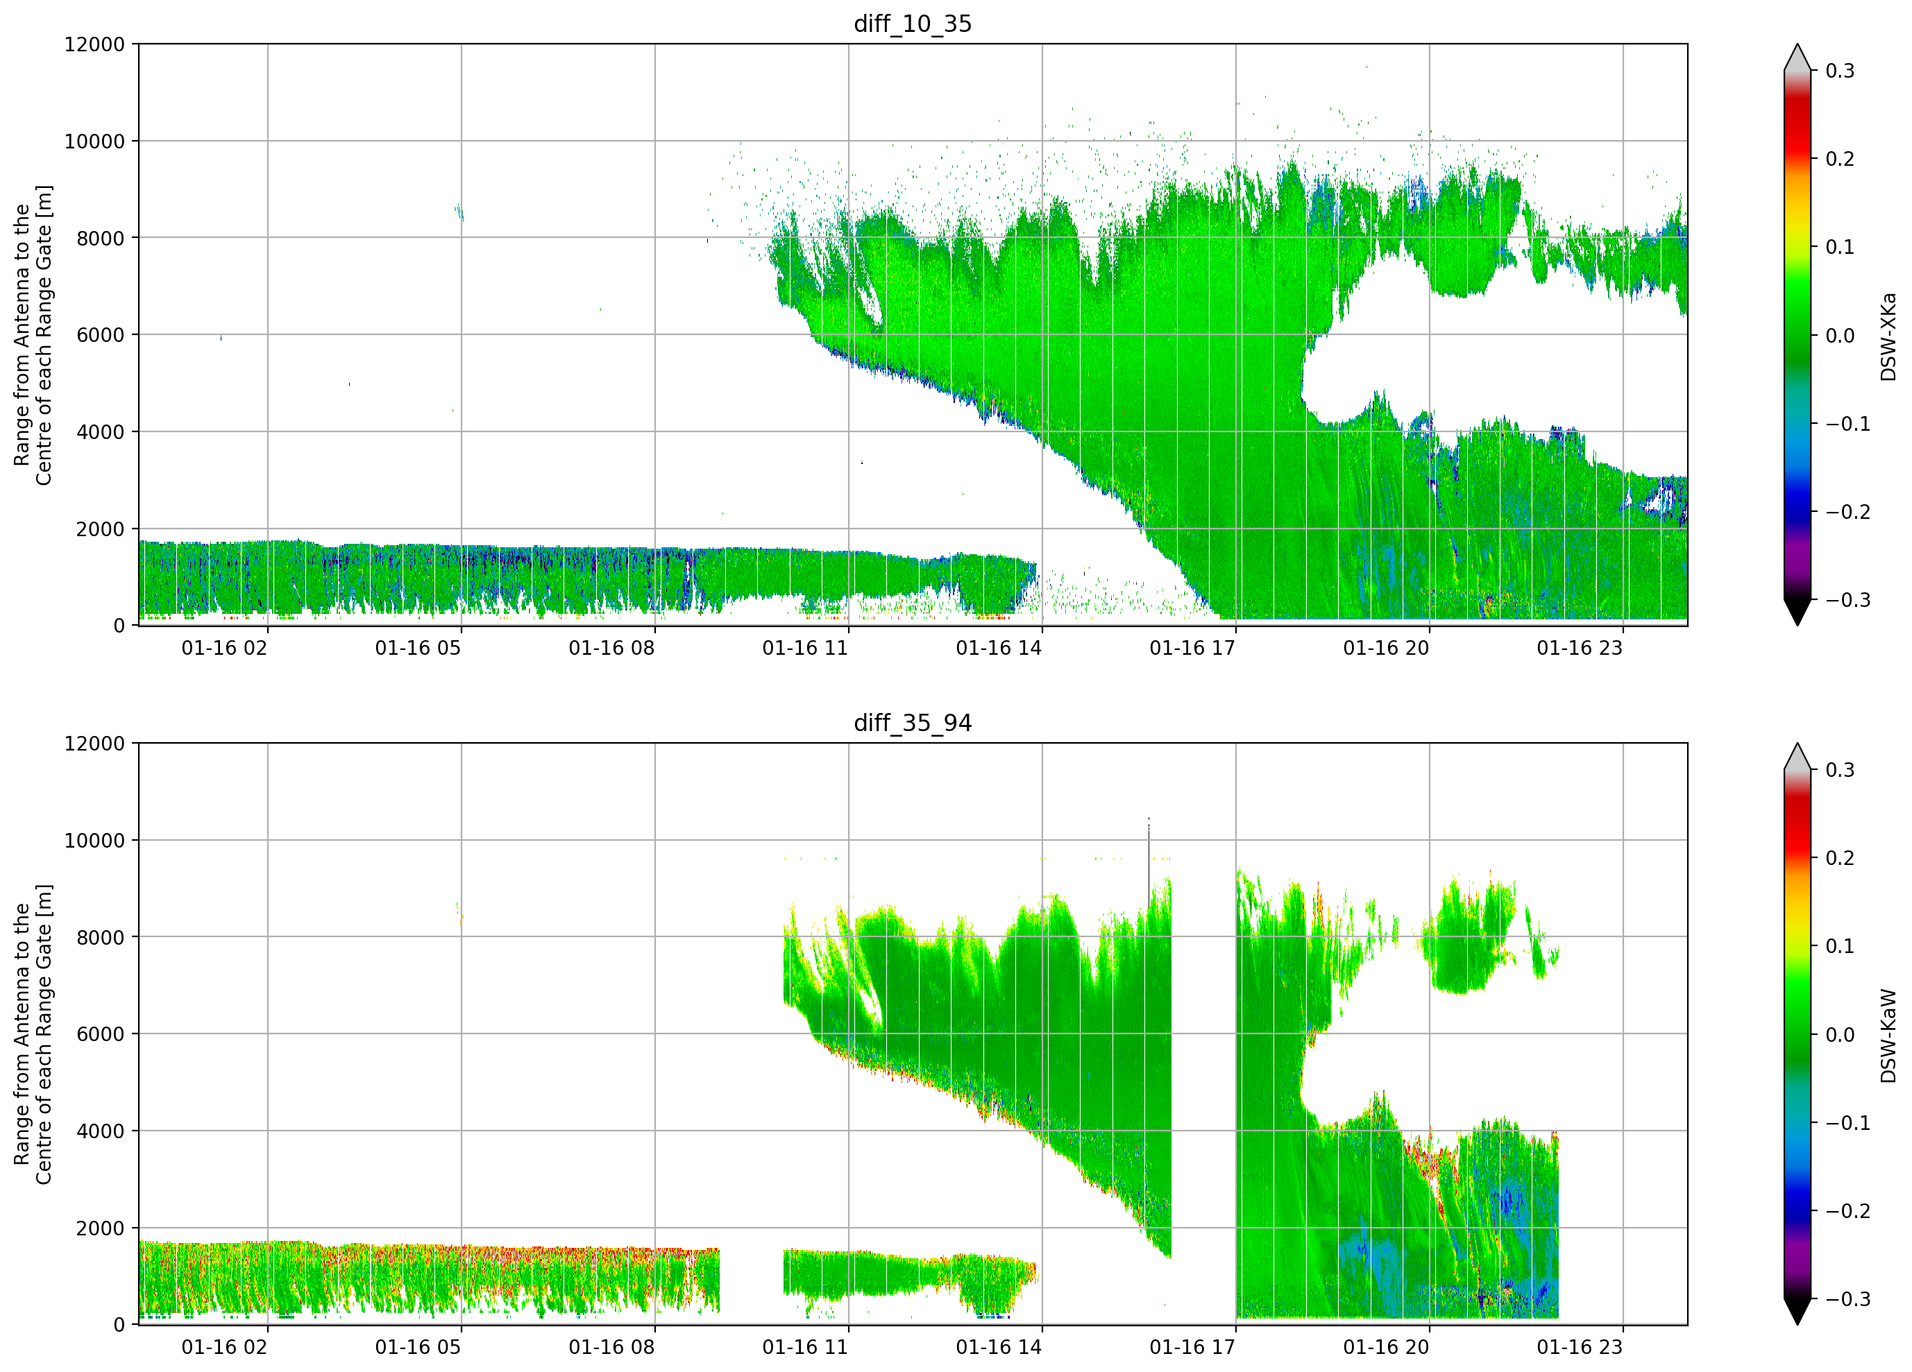Click the 01-16 08 x-tick under diff_35_94
This screenshot has height=1372, width=1912.
(611, 1348)
